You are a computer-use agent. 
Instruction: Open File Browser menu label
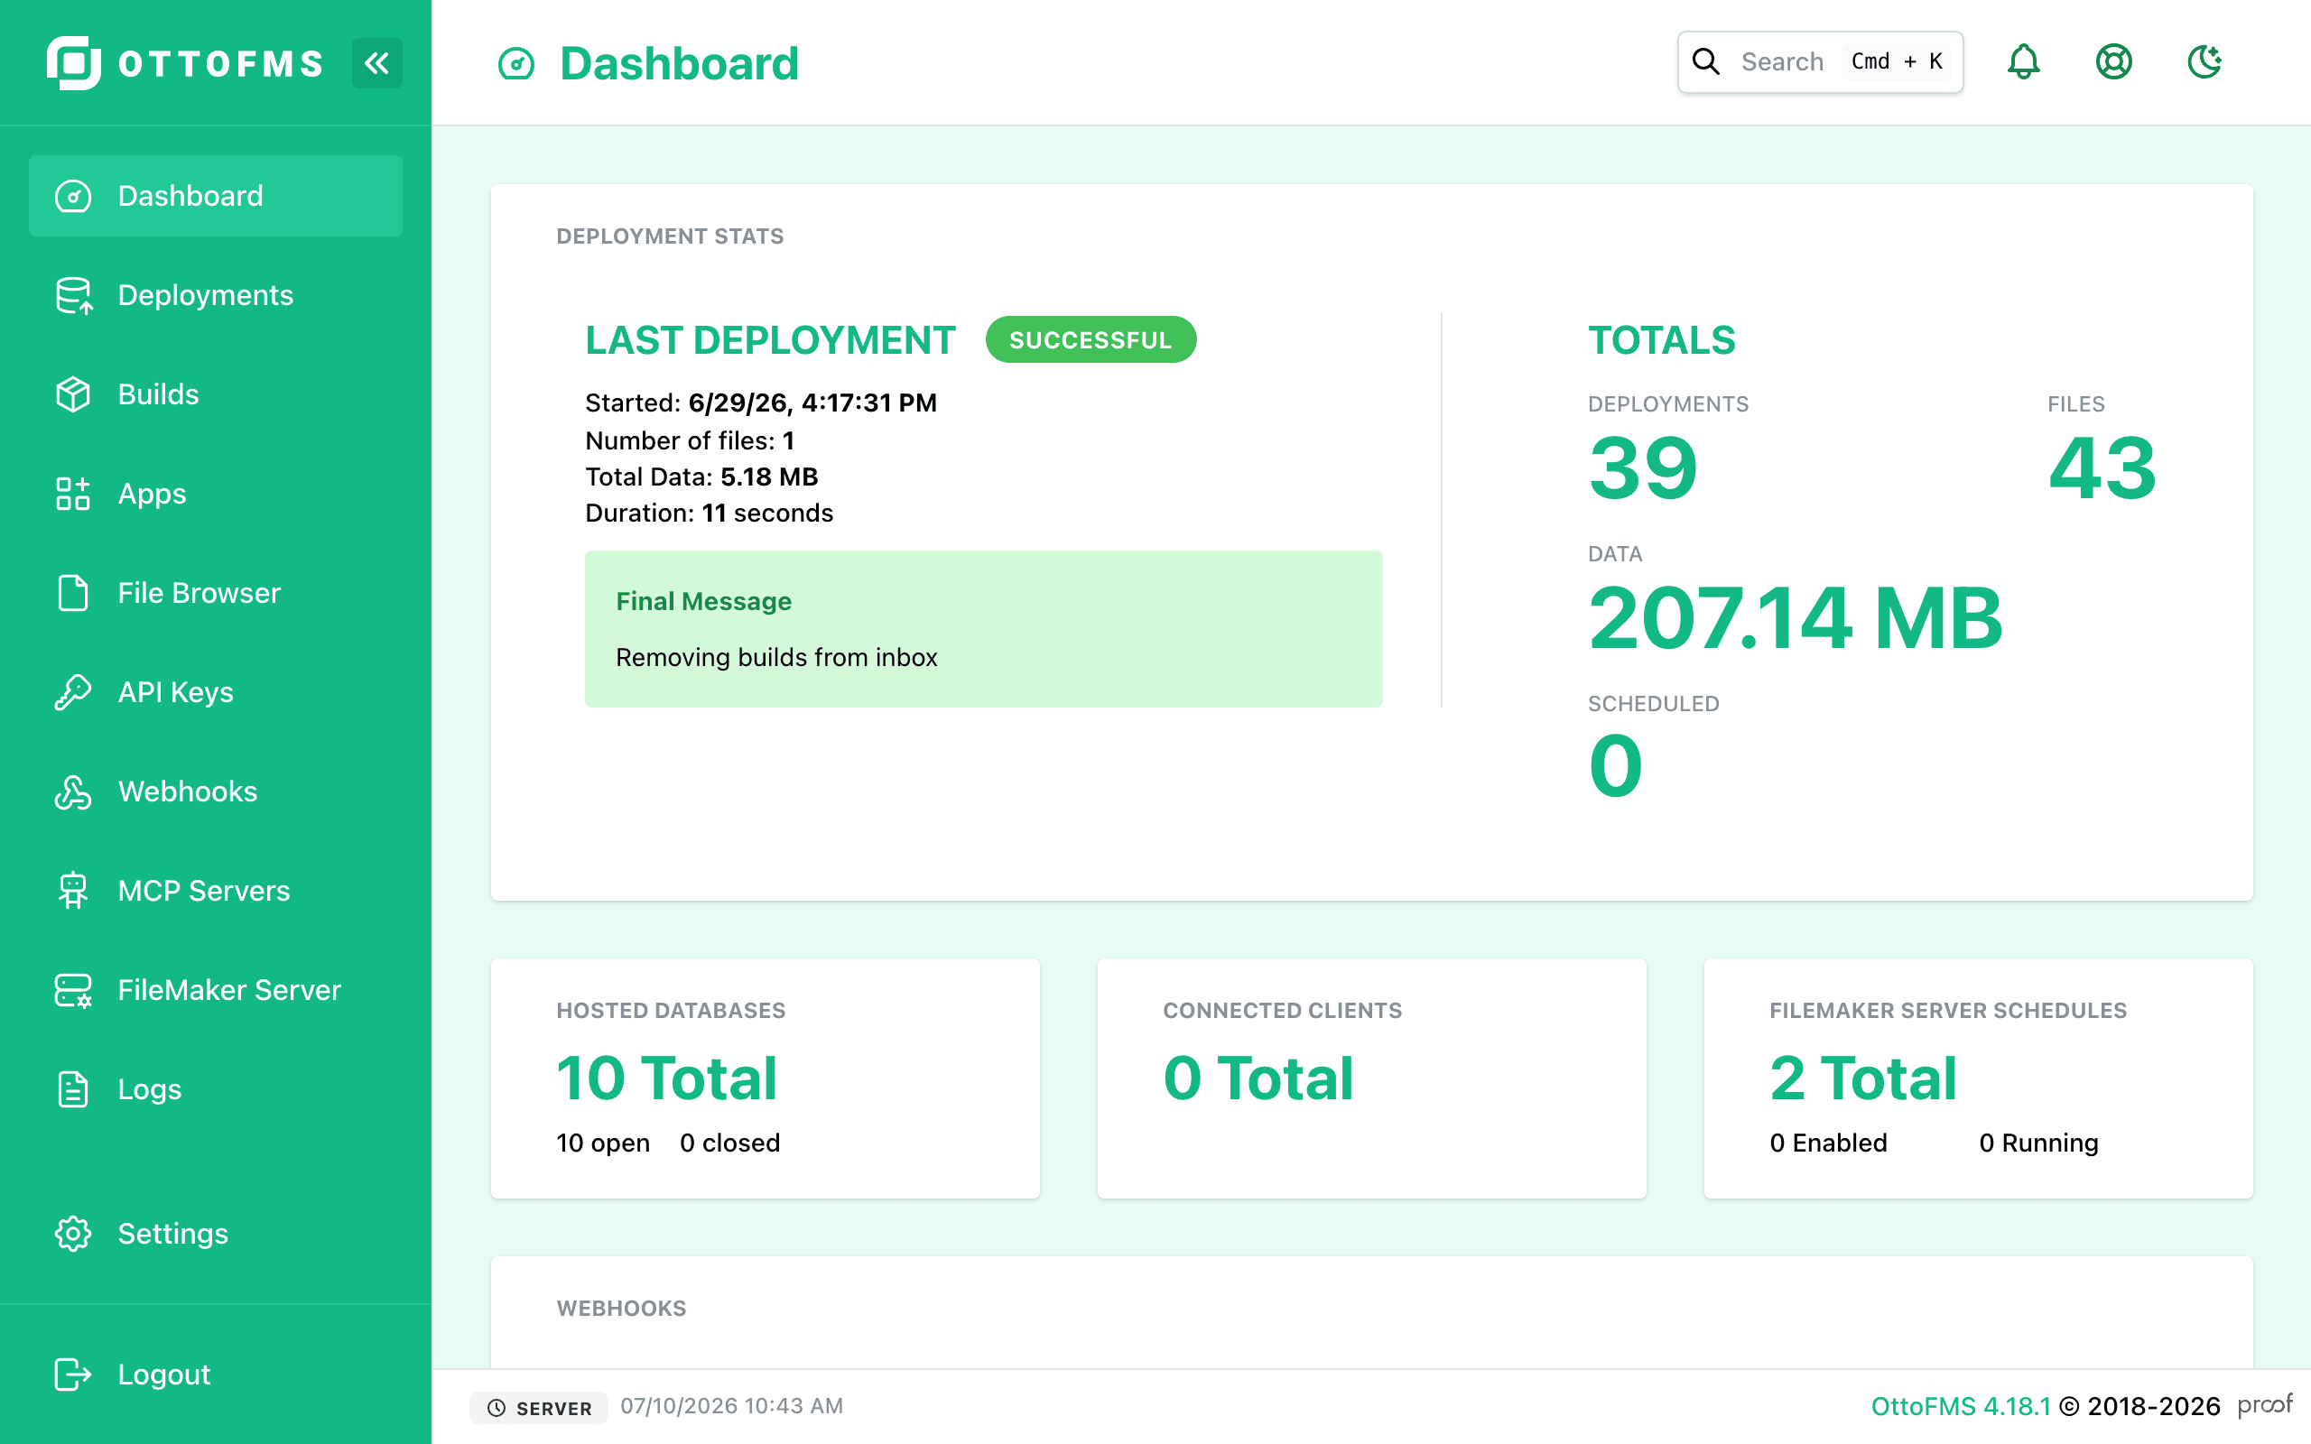tap(199, 593)
